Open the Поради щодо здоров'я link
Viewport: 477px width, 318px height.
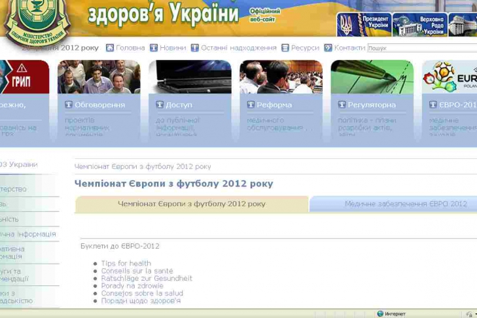pos(141,301)
